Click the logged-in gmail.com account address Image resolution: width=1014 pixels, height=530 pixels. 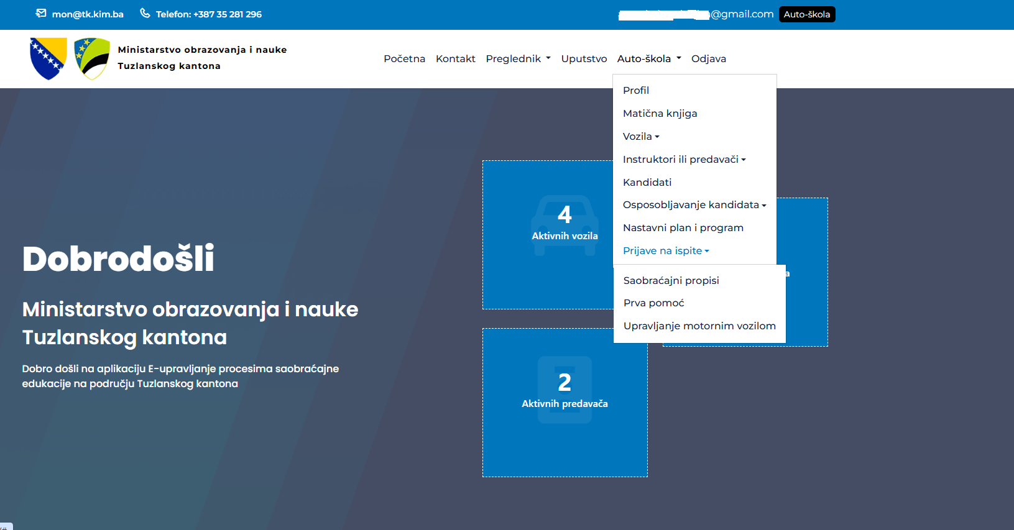696,14
